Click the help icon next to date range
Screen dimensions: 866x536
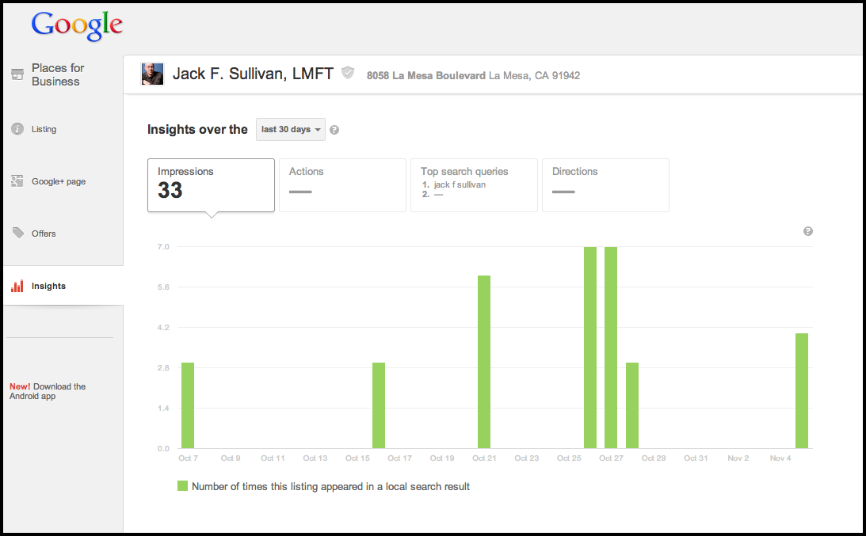tap(334, 130)
